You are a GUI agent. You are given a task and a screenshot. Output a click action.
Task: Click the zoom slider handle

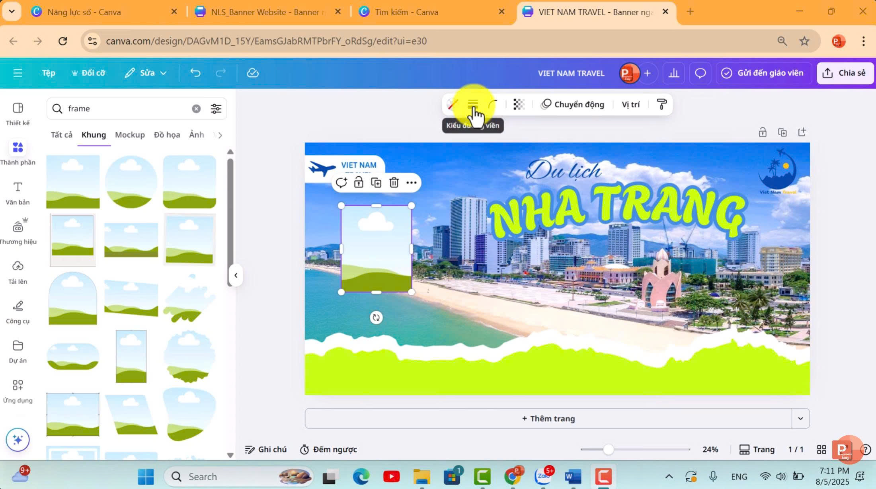pos(608,450)
